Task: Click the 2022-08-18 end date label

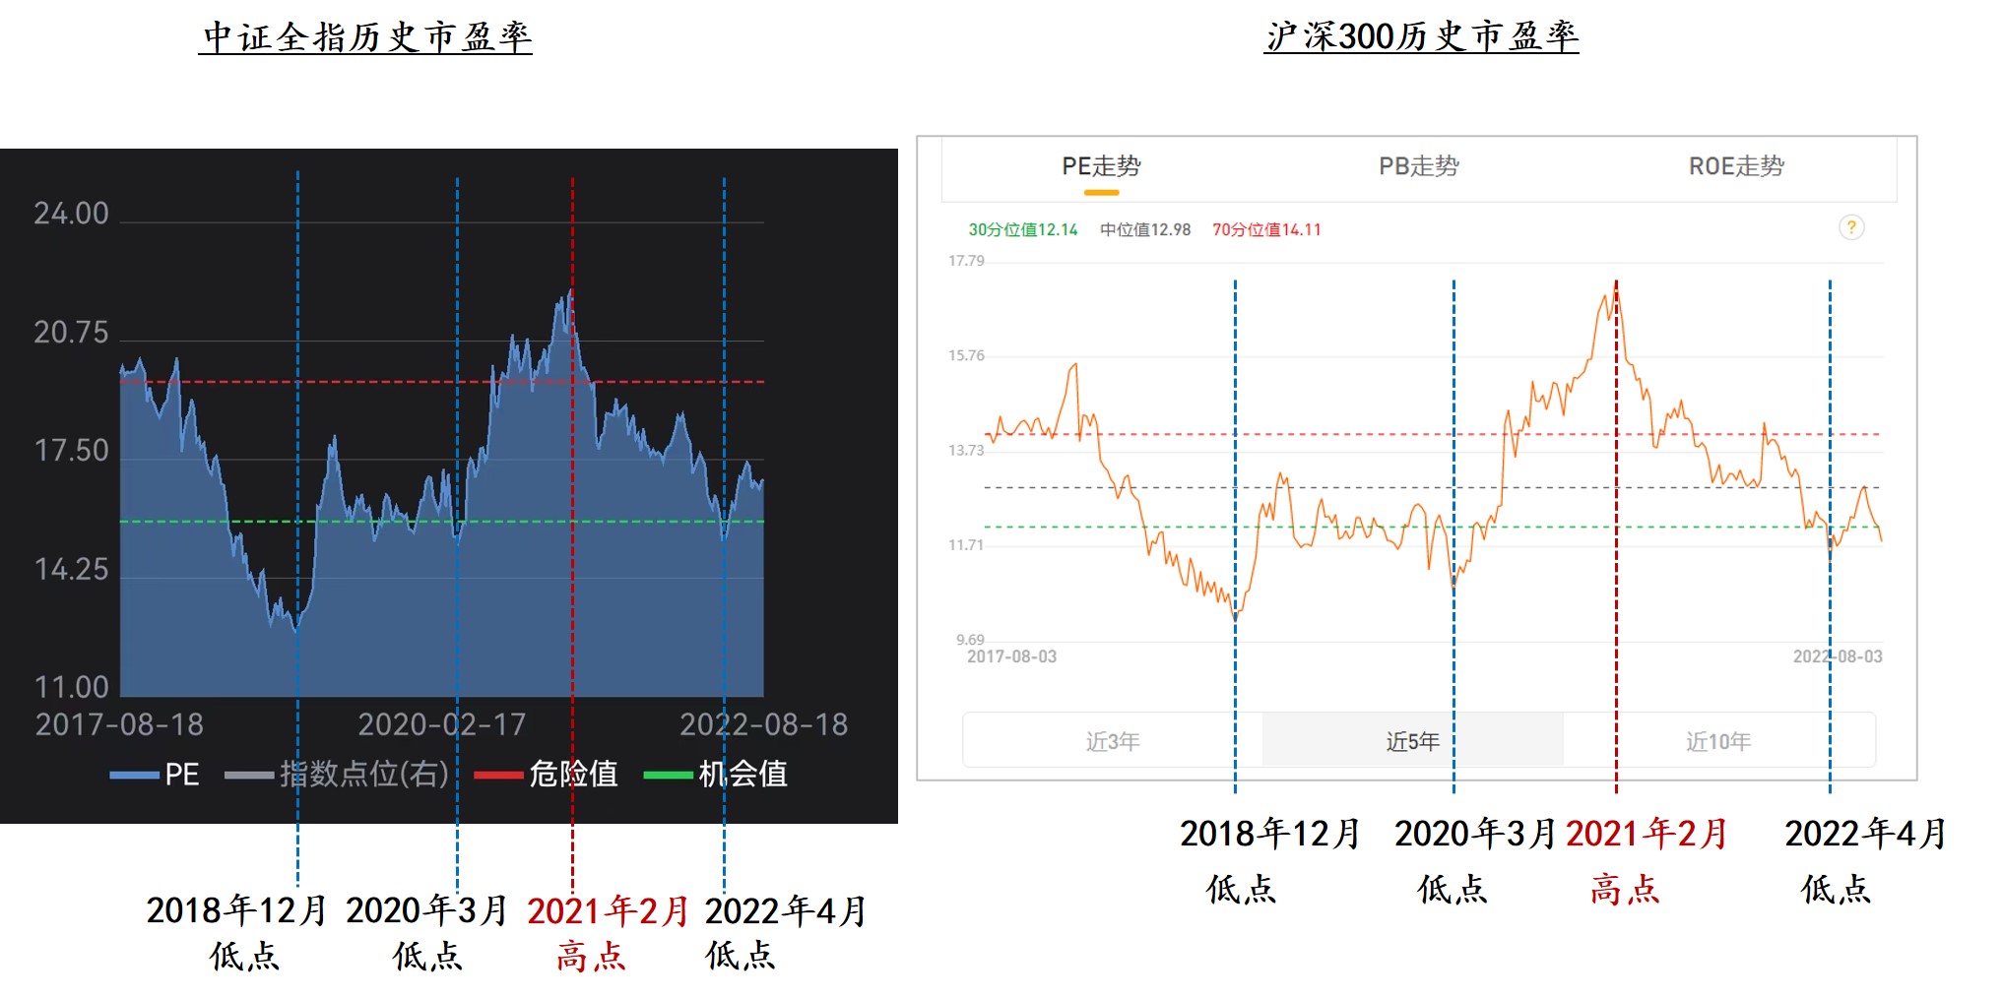Action: (763, 725)
